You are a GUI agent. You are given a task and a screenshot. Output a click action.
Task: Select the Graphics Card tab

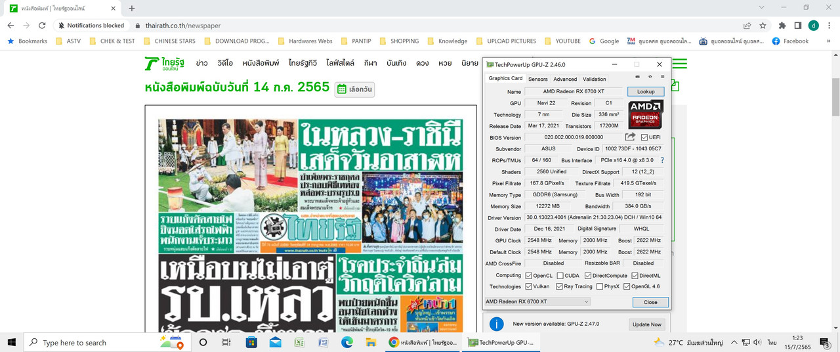click(505, 78)
